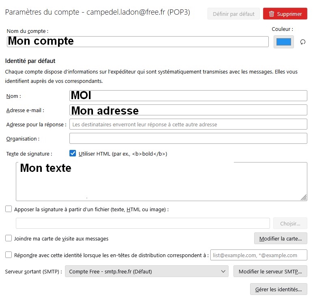
Task: Click the Gérer les identités... button
Action: [x=278, y=289]
